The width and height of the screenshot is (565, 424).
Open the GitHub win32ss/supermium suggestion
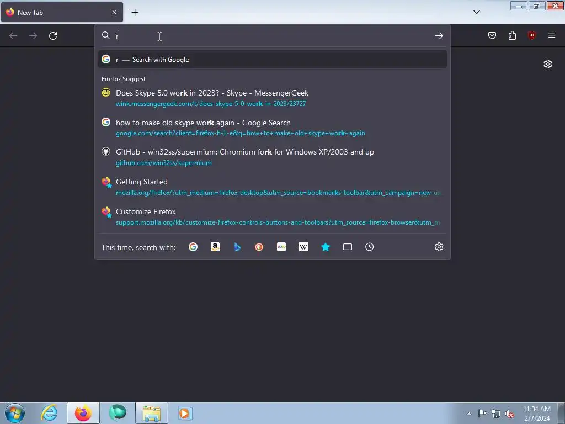[273, 157]
